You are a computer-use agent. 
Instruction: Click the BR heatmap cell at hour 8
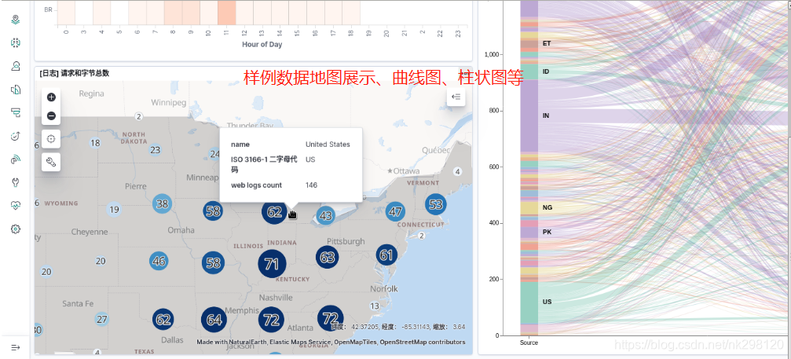pos(173,12)
